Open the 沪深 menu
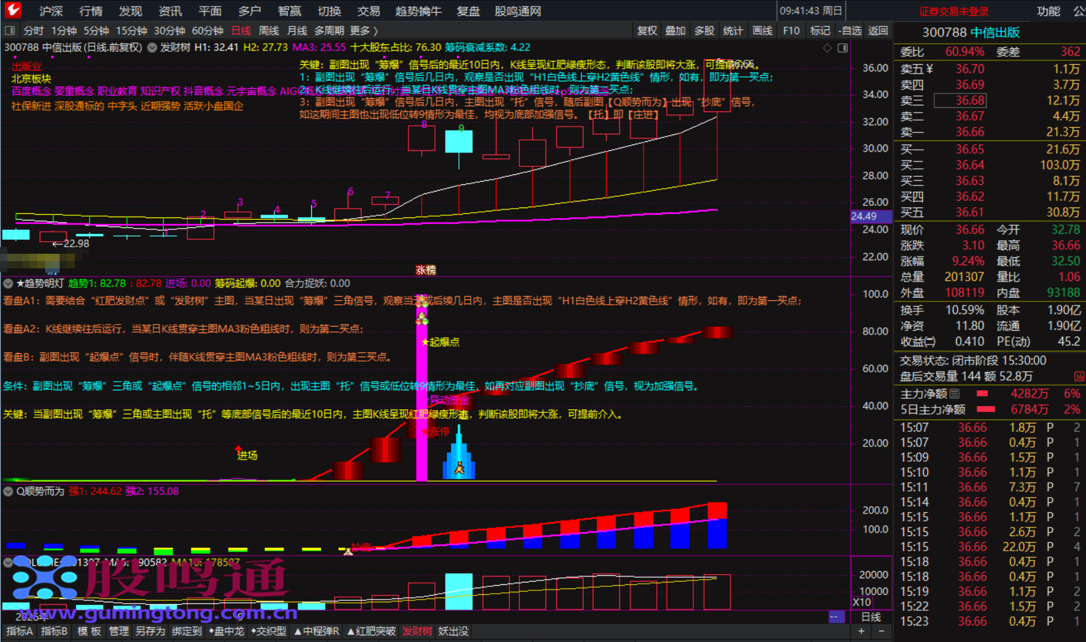1086x642 pixels. [51, 11]
